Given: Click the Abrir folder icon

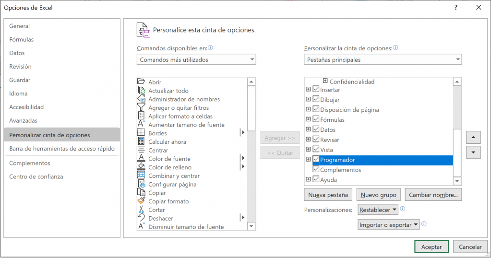Looking at the screenshot, I should 141,82.
